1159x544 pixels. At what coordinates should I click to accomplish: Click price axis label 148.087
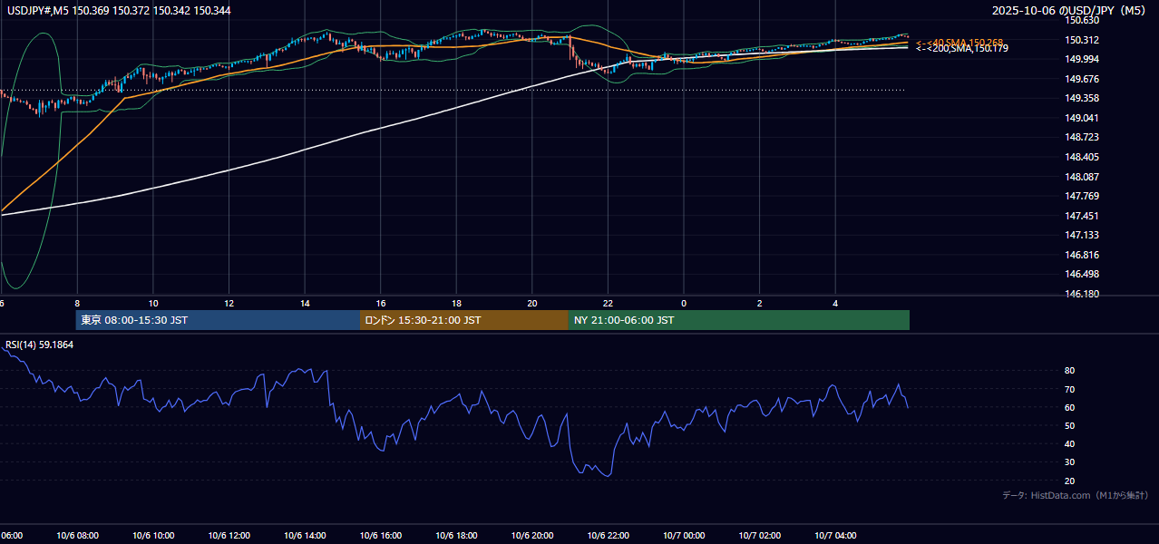[x=1082, y=177]
